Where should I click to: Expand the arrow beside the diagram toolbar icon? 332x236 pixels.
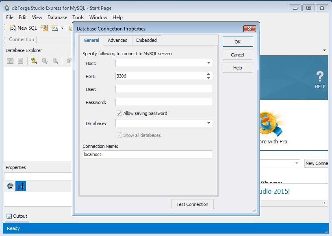click(62, 28)
